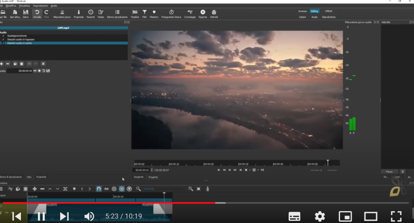Toggle timeline snapping magnet

click(99, 189)
